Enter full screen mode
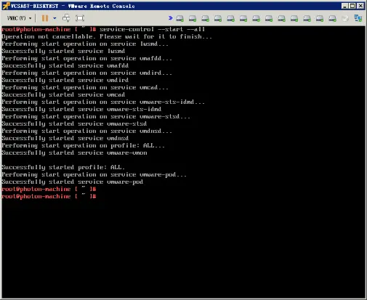This screenshot has width=367, height=300. click(80, 18)
